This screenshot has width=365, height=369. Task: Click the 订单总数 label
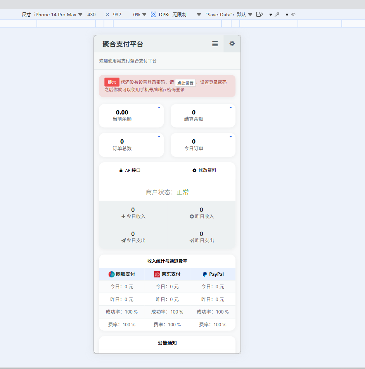(122, 149)
